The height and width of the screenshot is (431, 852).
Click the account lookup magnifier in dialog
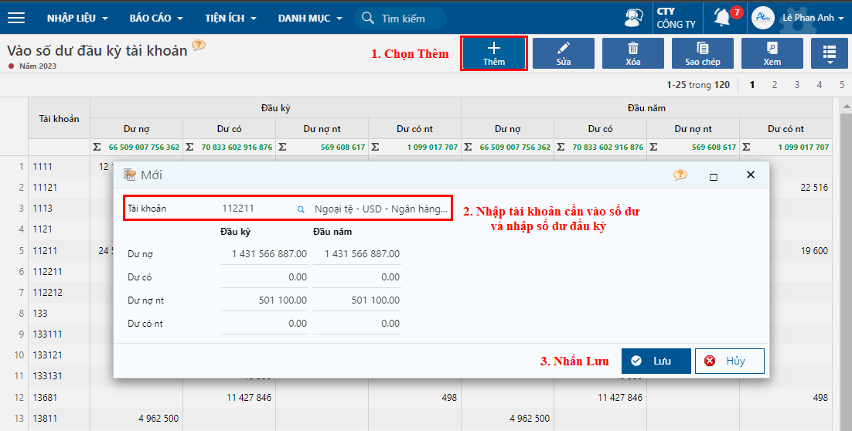coord(301,209)
